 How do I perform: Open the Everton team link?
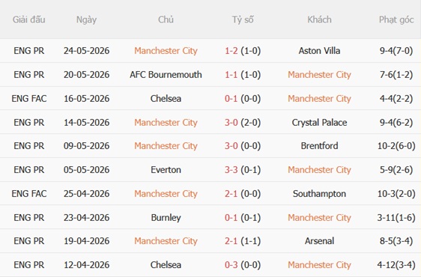click(166, 170)
